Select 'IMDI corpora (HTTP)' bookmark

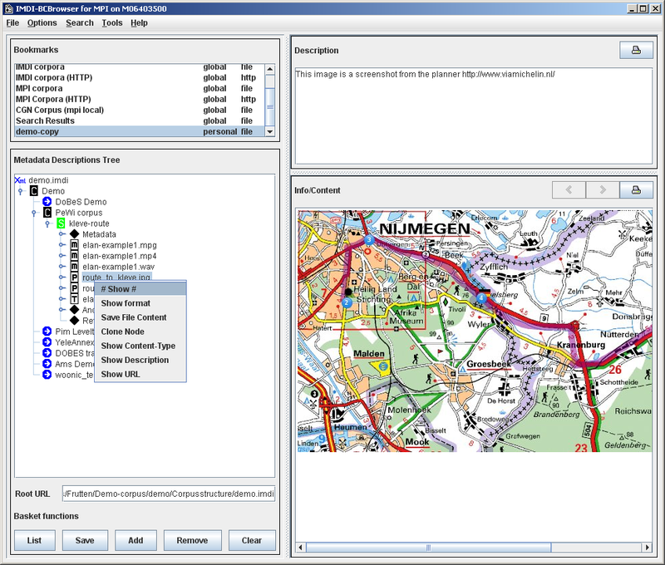click(140, 77)
